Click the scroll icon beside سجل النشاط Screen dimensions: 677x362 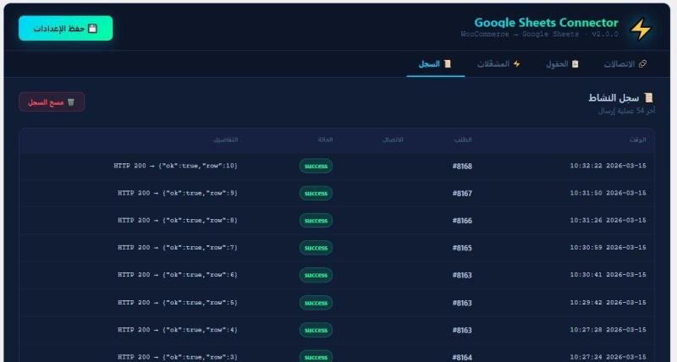tap(648, 98)
